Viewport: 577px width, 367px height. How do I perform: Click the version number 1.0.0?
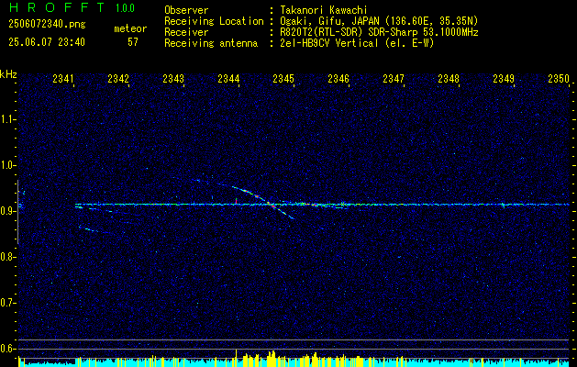125,7
